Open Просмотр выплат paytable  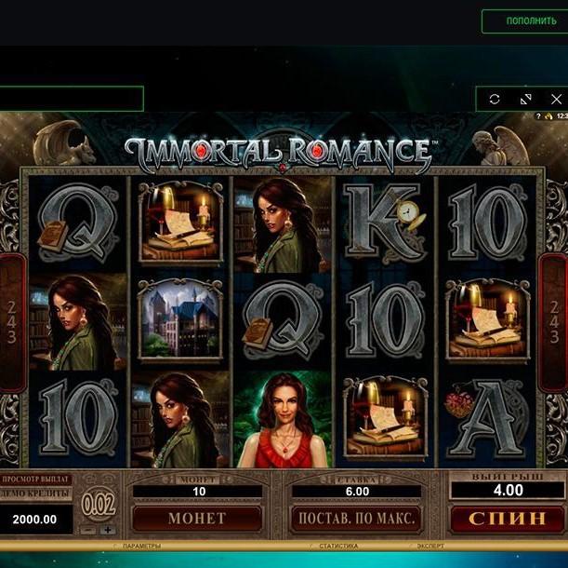tap(35, 480)
